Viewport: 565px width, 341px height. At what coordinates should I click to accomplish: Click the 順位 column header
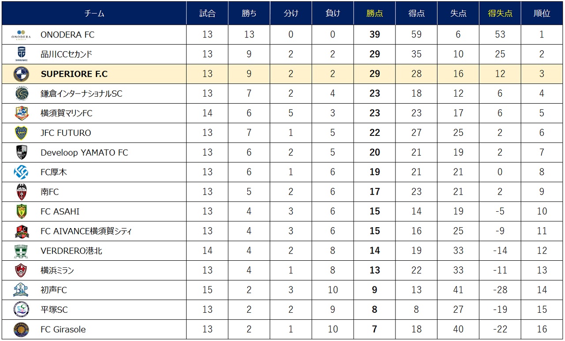click(542, 13)
